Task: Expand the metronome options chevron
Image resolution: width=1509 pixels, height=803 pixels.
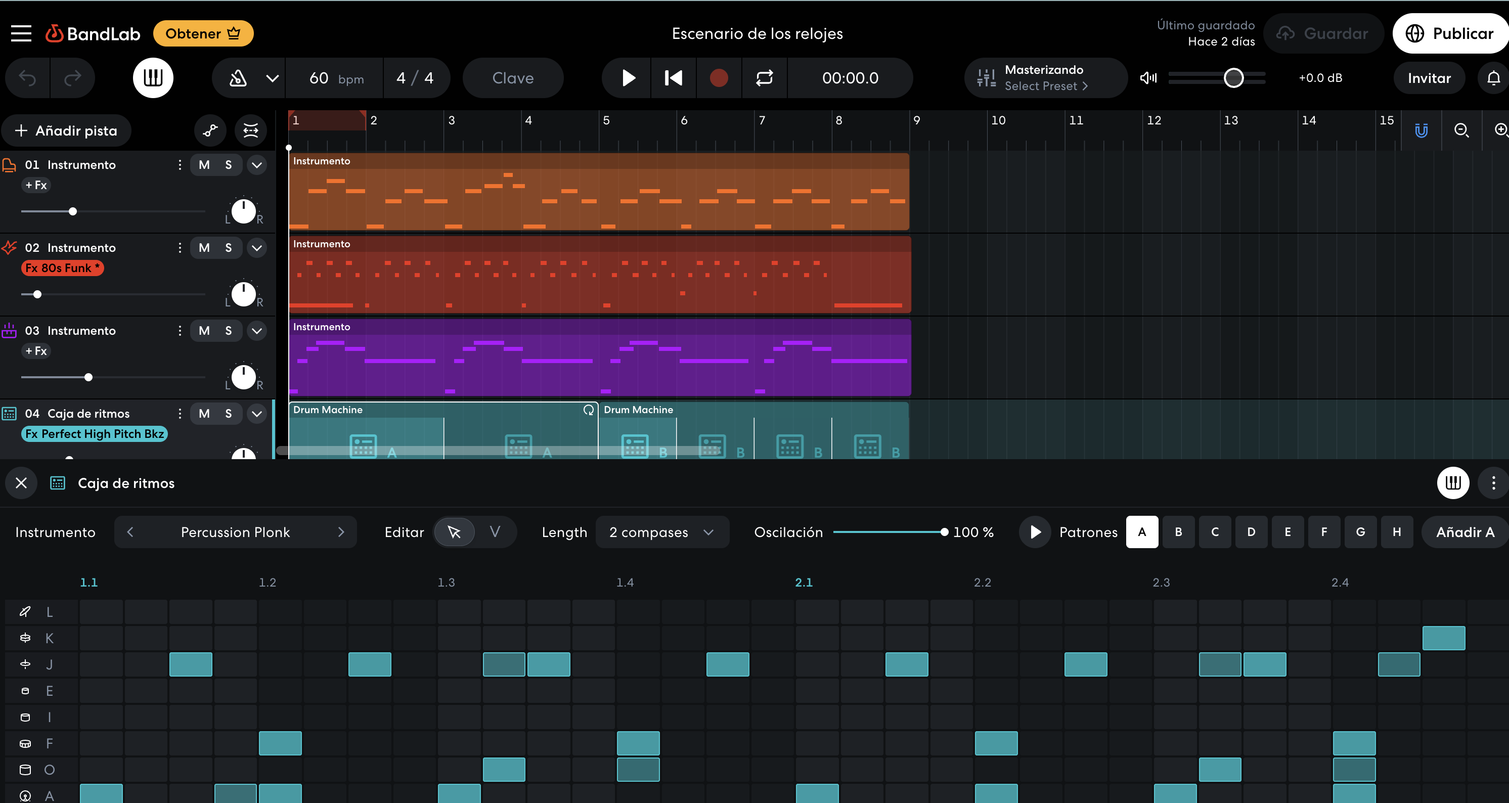Action: tap(273, 78)
